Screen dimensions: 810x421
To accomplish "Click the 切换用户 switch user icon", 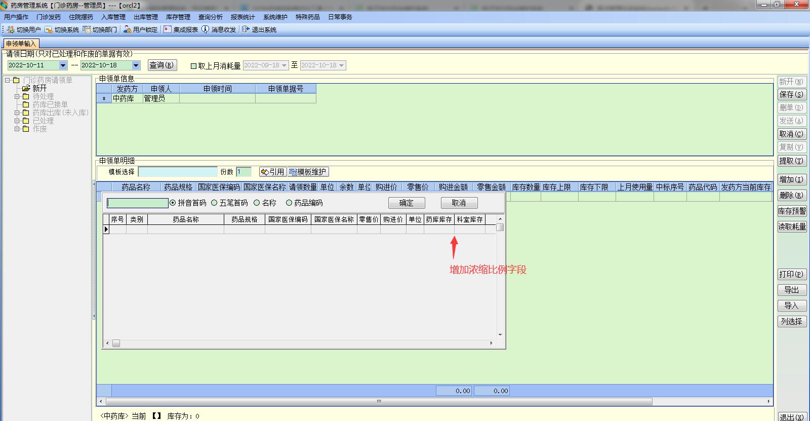I will 11,29.
